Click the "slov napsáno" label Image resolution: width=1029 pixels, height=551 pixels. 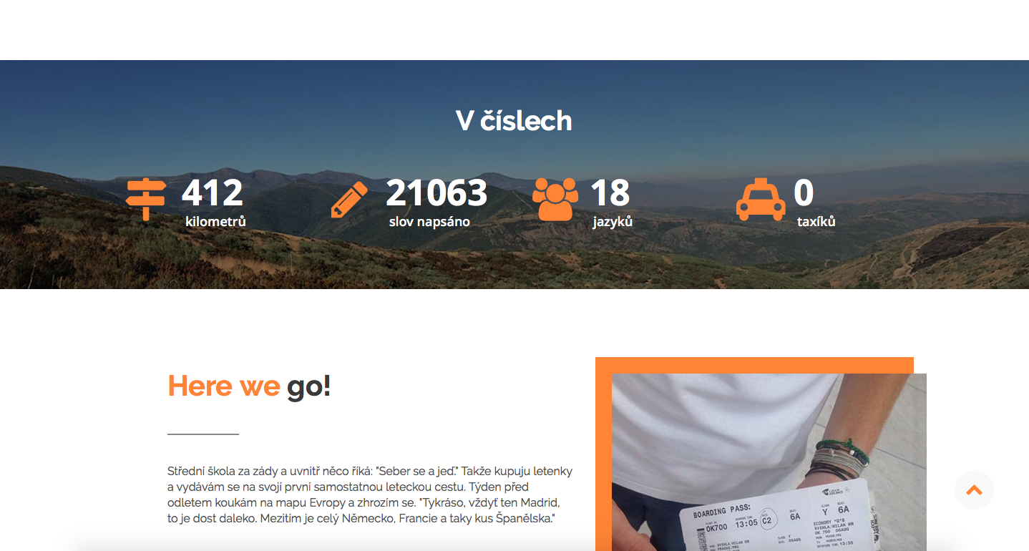point(429,222)
